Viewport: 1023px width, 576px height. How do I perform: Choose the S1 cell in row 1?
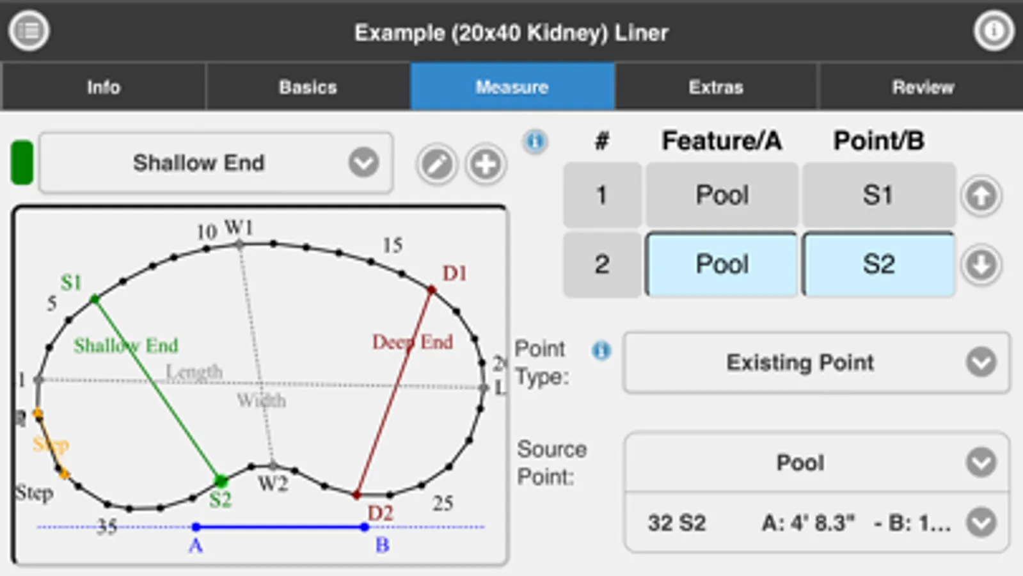click(x=878, y=195)
